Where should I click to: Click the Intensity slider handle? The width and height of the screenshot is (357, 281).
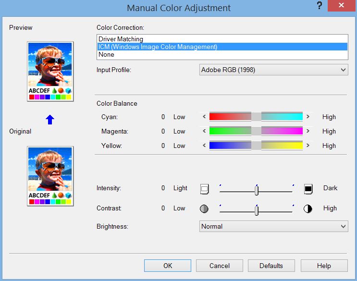tap(257, 191)
